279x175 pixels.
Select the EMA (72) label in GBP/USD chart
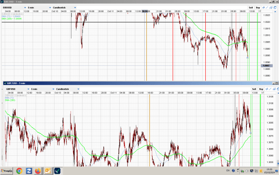coord(9,98)
